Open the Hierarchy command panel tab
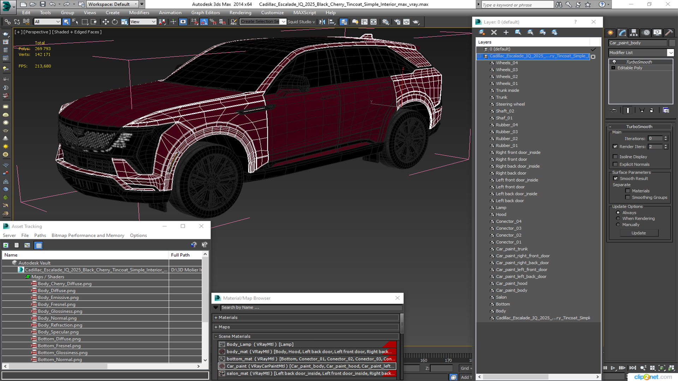Viewport: 678px width, 381px height. click(x=634, y=32)
